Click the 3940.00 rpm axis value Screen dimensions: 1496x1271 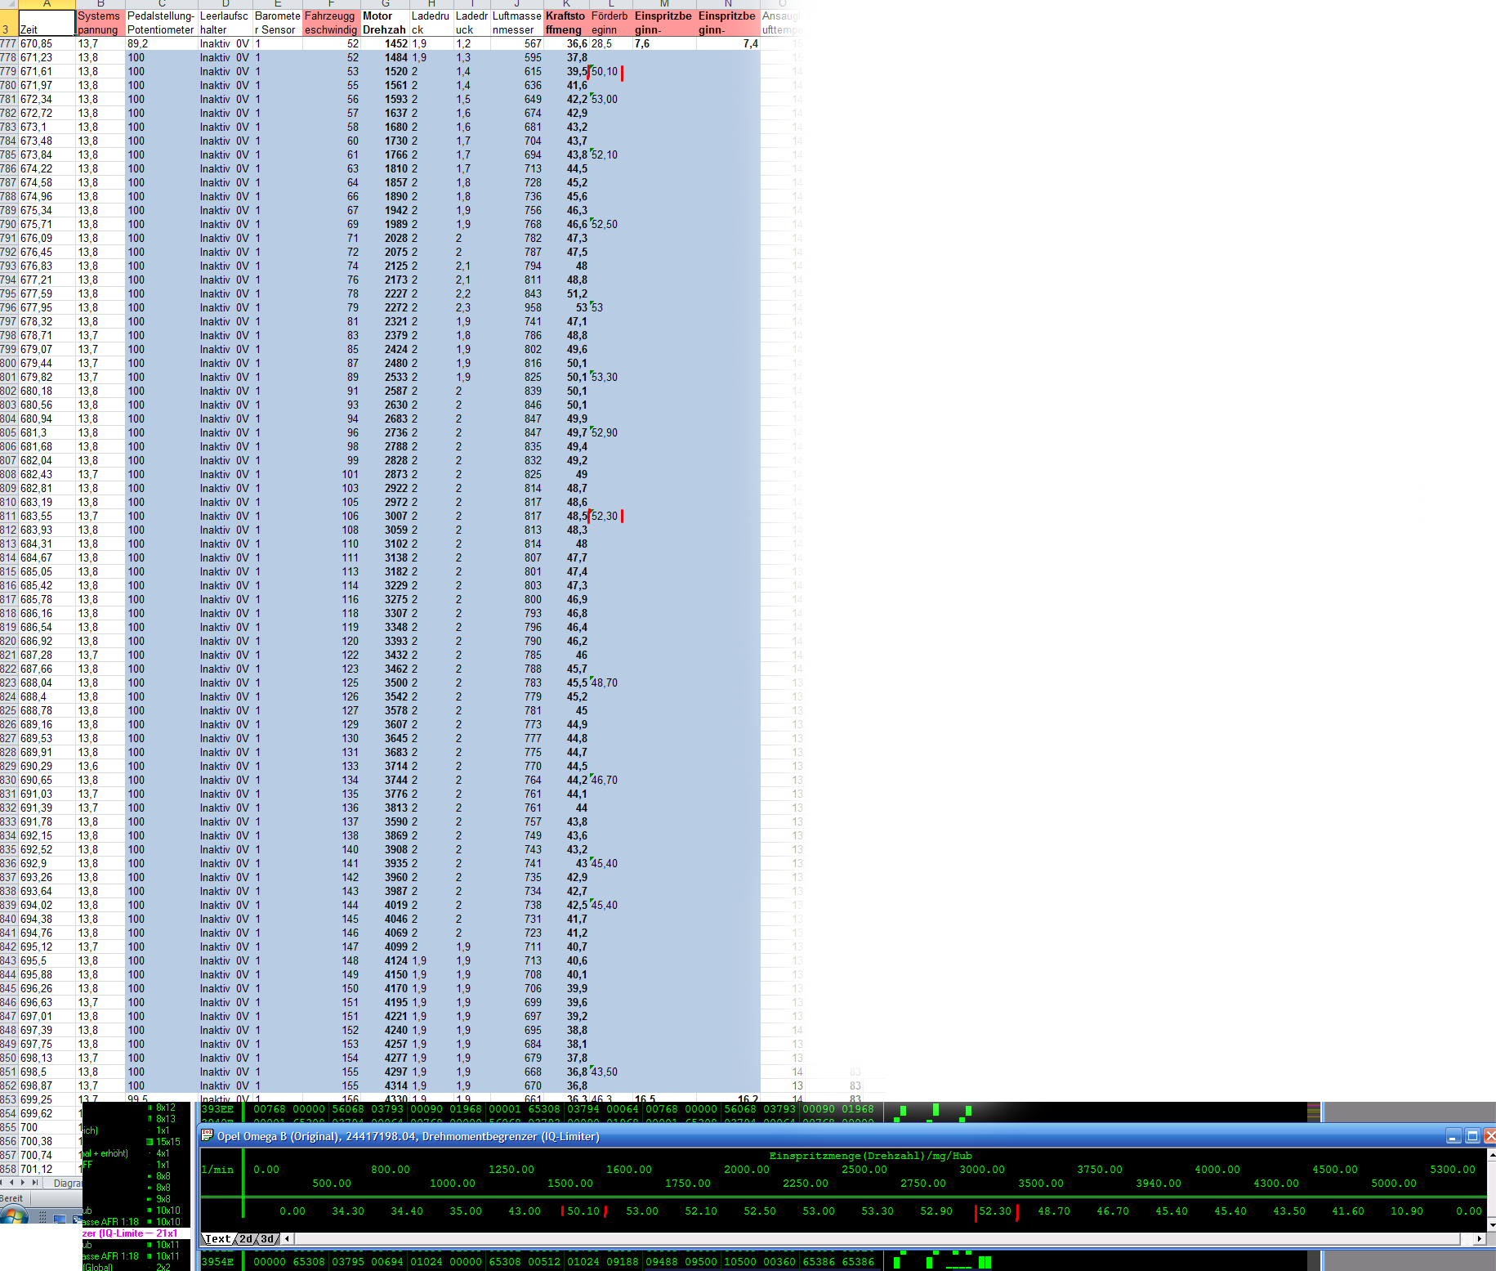(x=1159, y=1184)
